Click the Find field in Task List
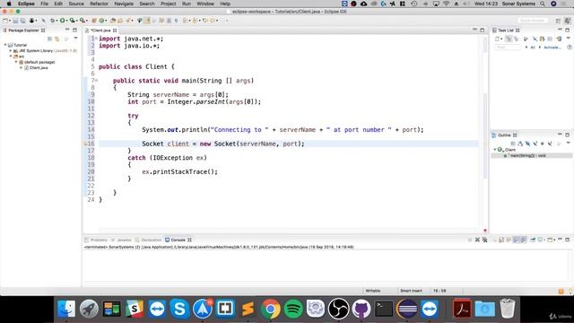 (x=508, y=48)
